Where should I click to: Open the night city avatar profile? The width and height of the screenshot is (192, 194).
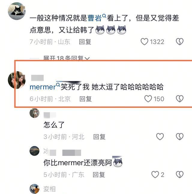(x=34, y=151)
